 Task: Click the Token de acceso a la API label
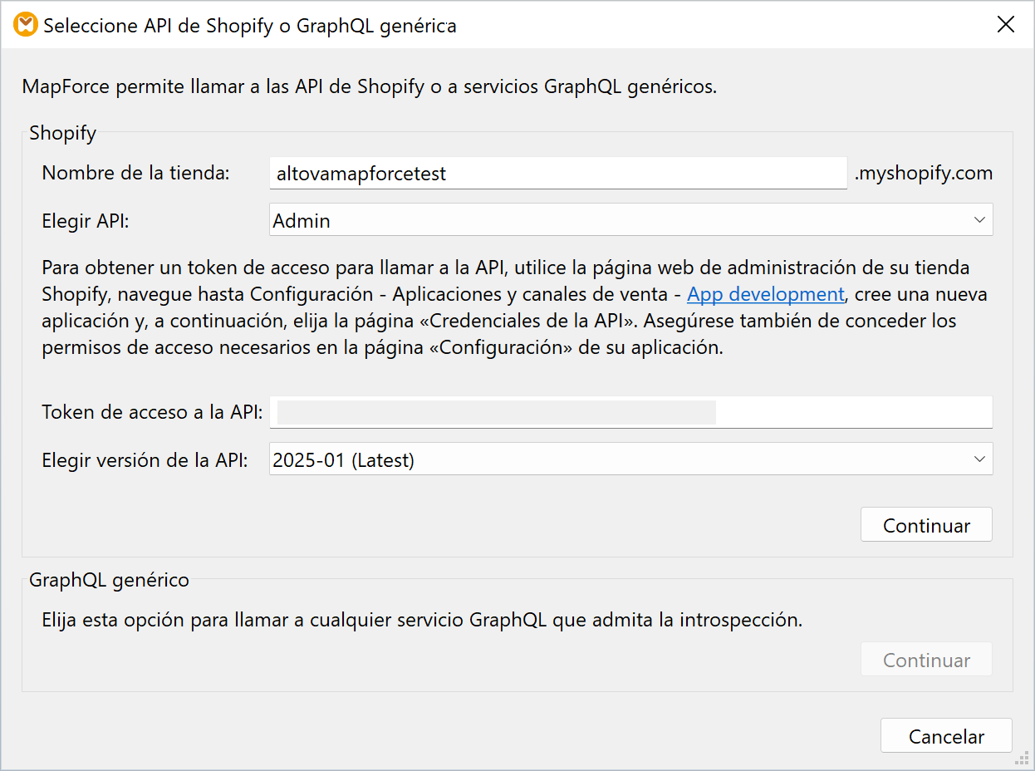point(152,412)
